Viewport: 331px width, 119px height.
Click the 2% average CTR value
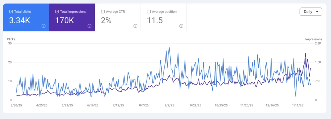[106, 20]
